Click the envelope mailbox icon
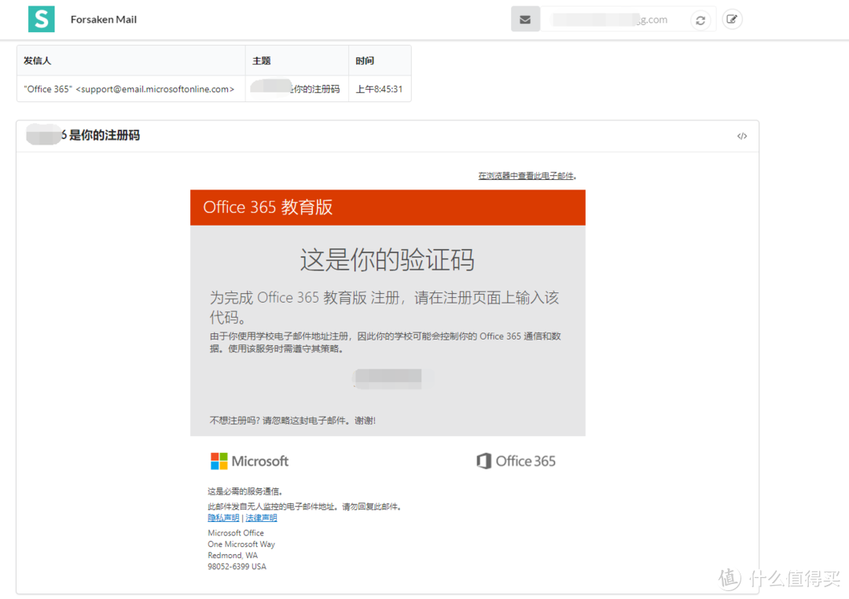The height and width of the screenshot is (599, 849). [525, 20]
